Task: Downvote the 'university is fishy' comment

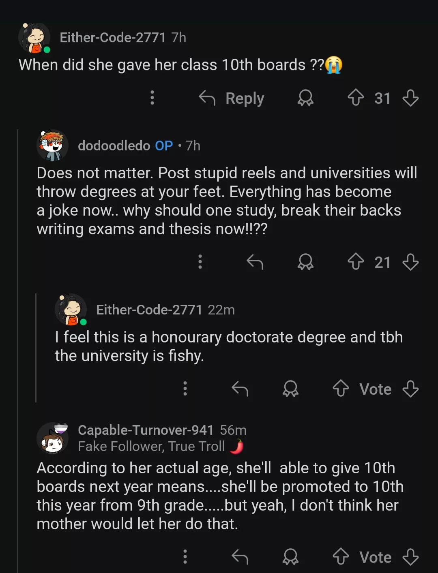Action: tap(410, 389)
